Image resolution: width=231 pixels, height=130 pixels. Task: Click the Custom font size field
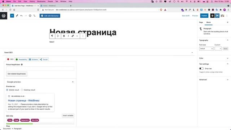pyautogui.click(x=218, y=49)
